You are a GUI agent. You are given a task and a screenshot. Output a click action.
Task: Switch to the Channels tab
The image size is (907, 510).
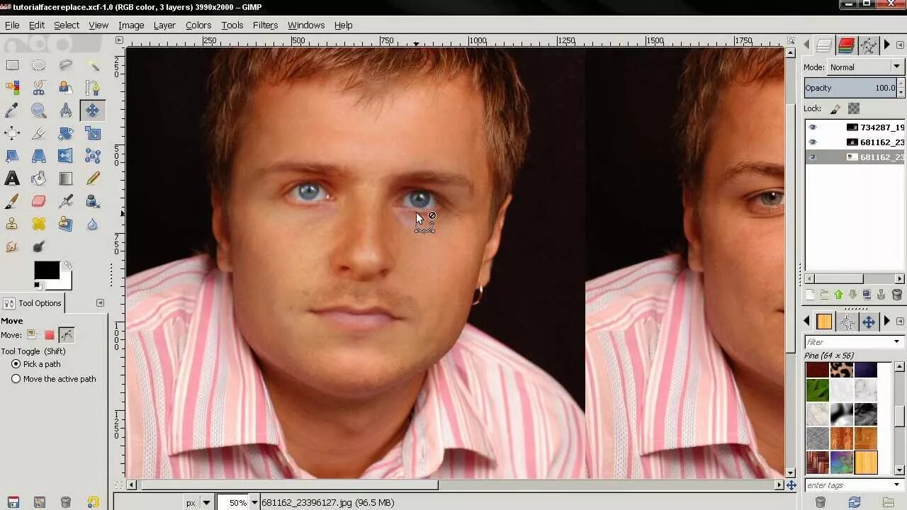click(846, 45)
